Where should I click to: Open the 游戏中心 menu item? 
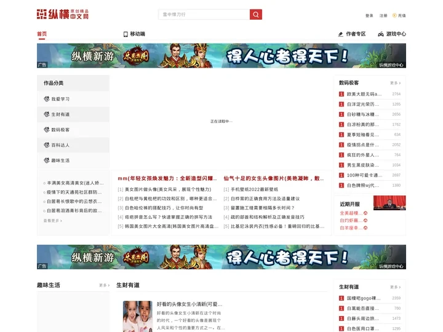(x=396, y=34)
